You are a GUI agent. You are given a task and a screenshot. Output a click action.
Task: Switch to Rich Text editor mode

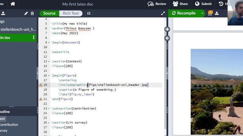pos(71,13)
